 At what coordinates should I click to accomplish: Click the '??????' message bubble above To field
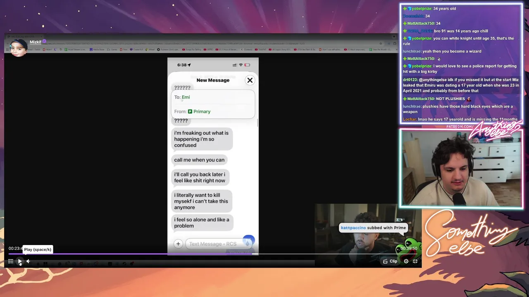click(x=182, y=87)
